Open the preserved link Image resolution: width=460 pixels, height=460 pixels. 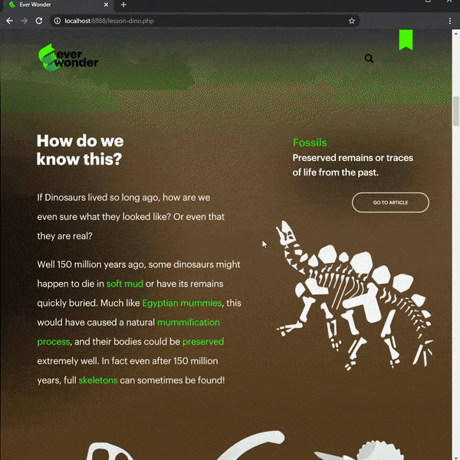click(203, 342)
